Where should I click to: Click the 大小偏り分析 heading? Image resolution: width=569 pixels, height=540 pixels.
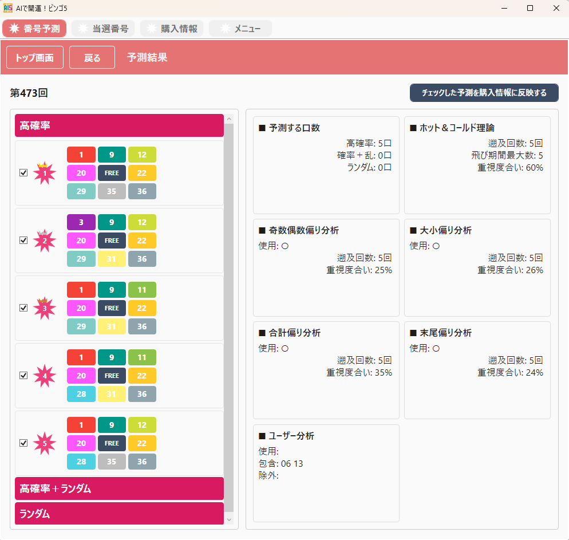tap(441, 230)
